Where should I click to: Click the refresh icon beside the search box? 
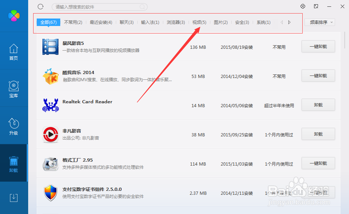(x=40, y=6)
